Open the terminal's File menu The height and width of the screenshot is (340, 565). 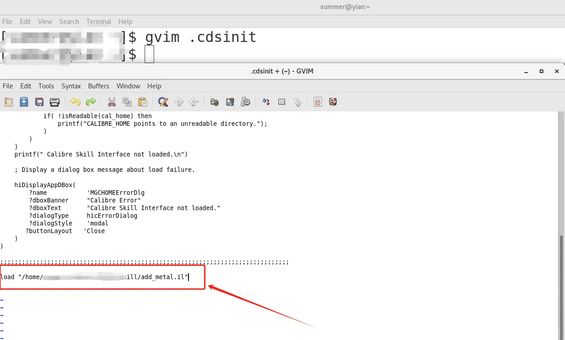(7, 21)
